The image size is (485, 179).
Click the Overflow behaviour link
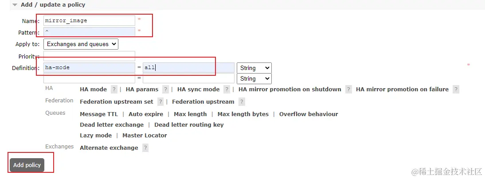click(x=309, y=114)
